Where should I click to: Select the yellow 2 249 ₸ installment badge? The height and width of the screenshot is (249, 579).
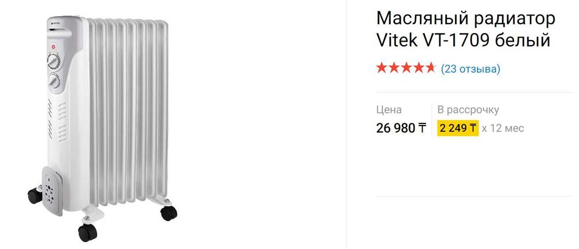[458, 128]
